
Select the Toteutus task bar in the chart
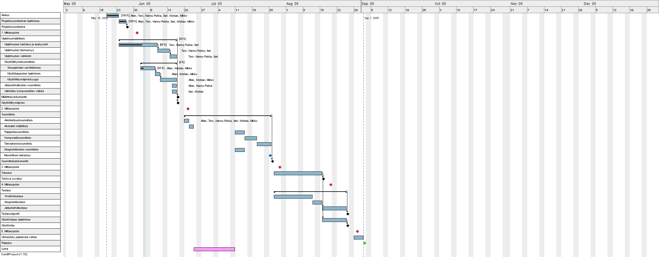(x=298, y=173)
